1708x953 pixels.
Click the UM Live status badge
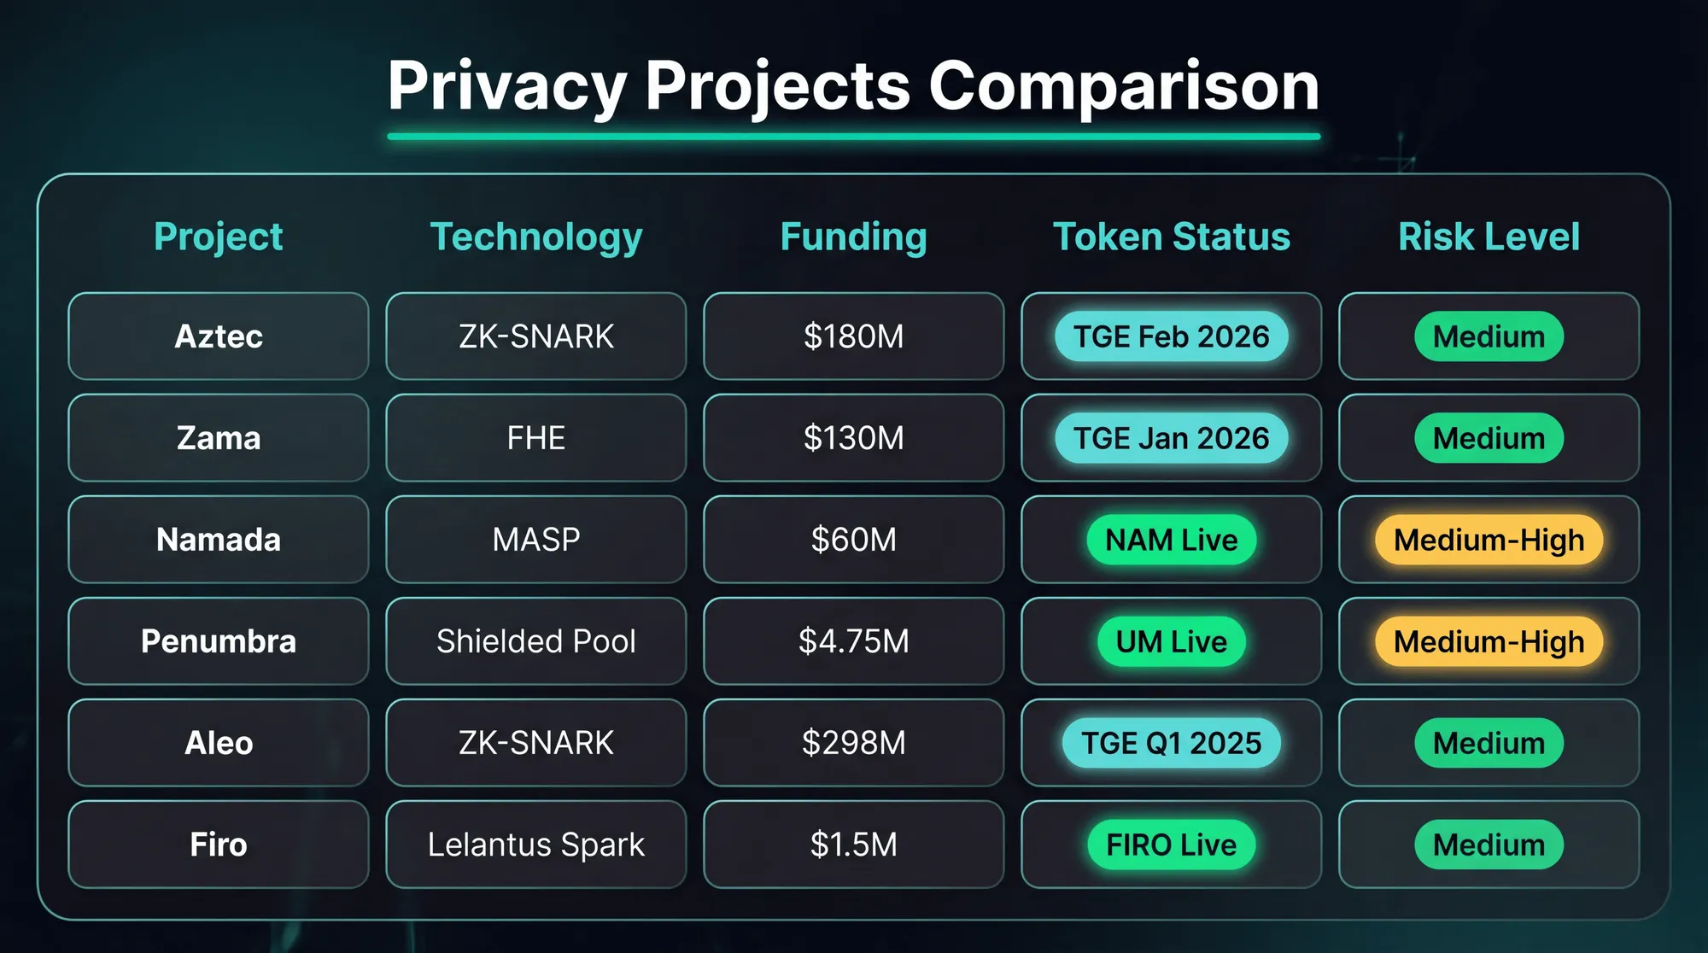(1172, 641)
